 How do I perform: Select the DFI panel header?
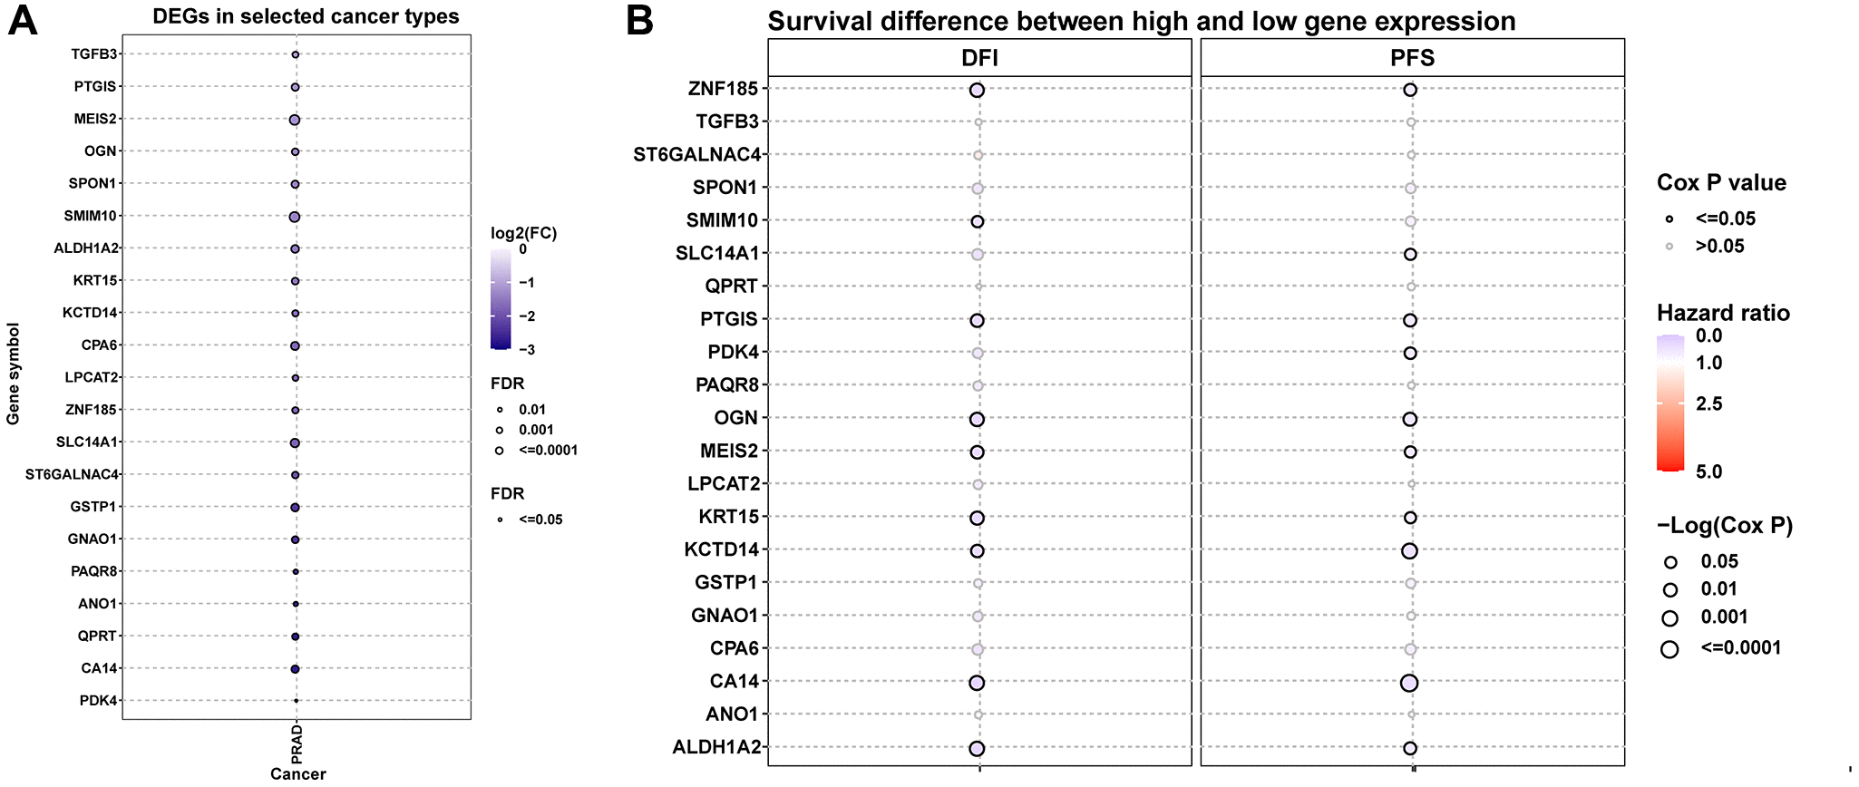point(979,58)
